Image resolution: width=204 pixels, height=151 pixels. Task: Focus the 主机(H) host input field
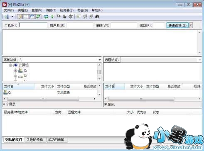(33, 25)
